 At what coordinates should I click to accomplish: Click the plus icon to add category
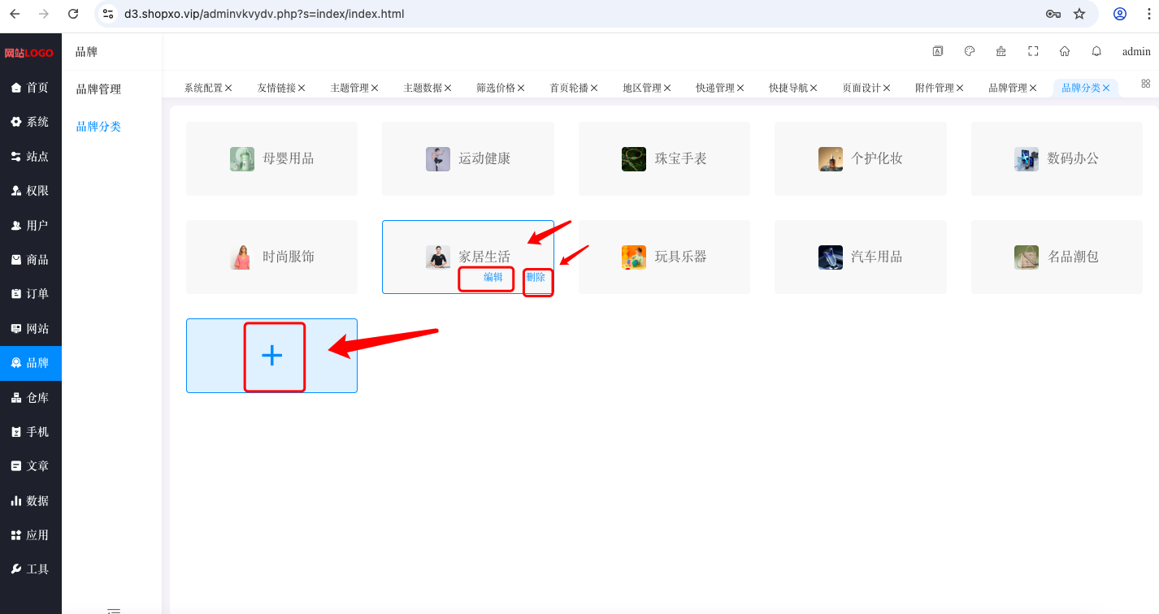click(x=271, y=356)
